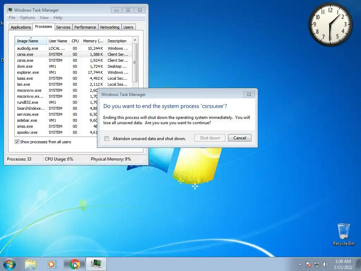Click Show Desktop at the taskbar edge
The image size is (361, 271).
359,264
